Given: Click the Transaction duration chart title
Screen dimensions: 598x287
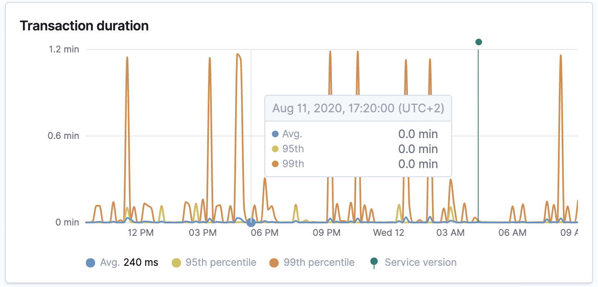Looking at the screenshot, I should 85,26.
